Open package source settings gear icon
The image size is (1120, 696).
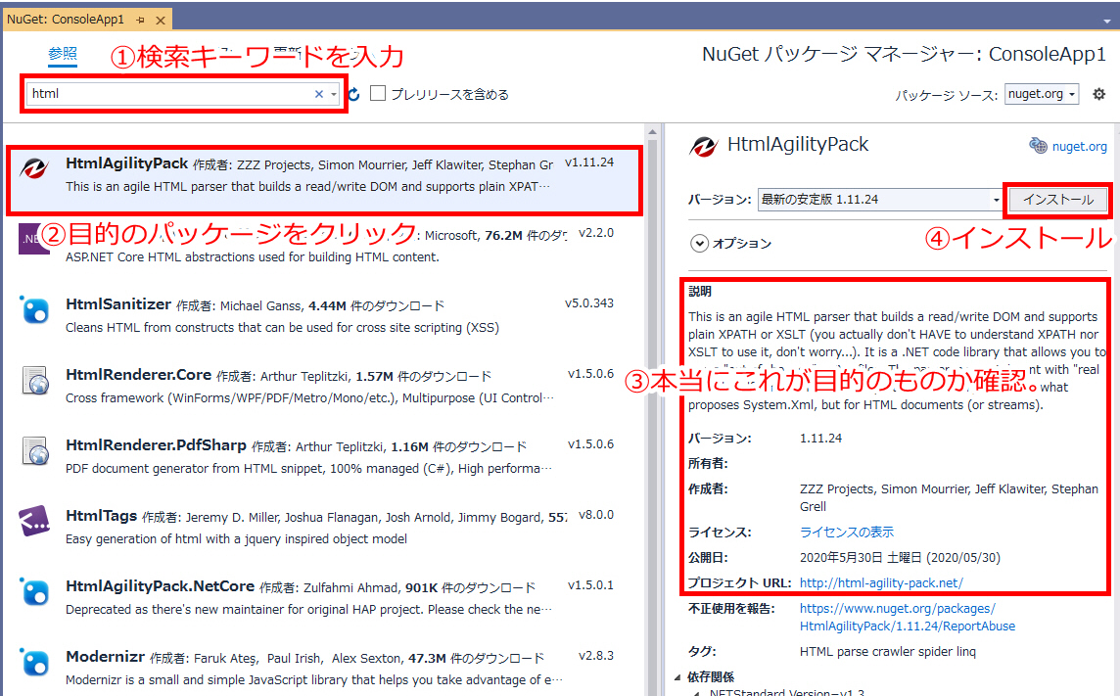[1098, 94]
